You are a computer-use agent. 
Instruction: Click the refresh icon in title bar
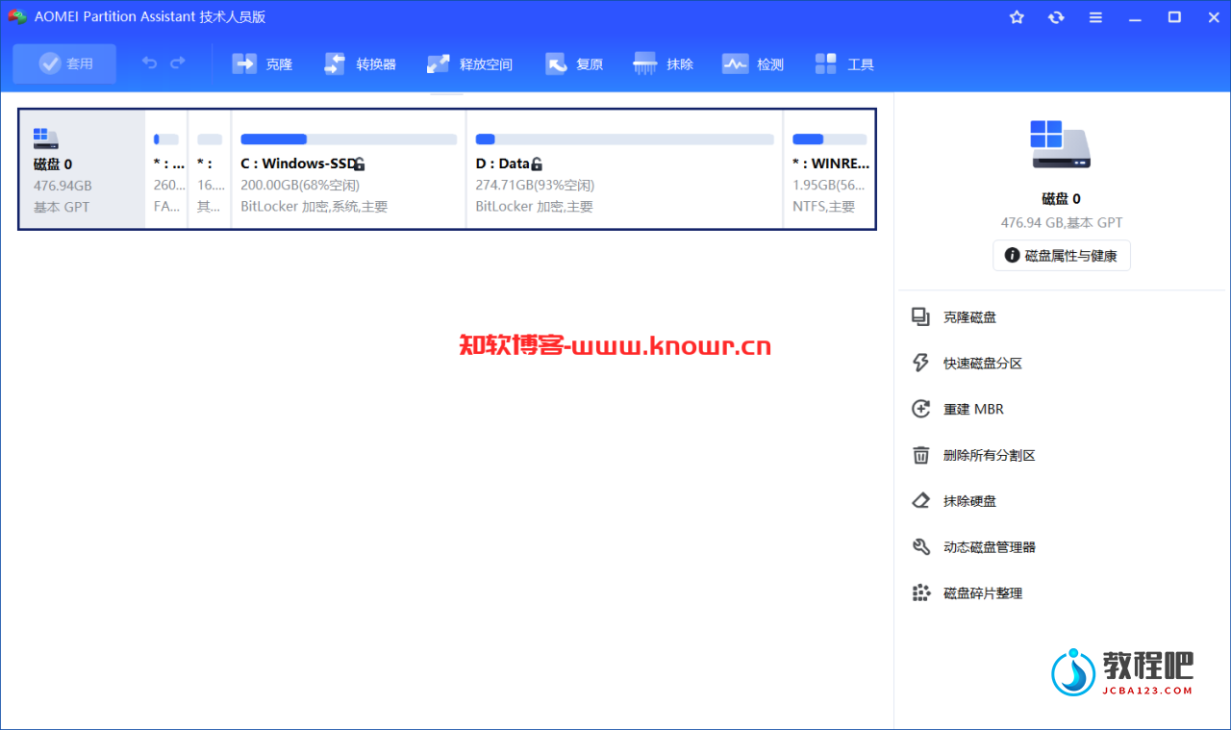[1056, 17]
